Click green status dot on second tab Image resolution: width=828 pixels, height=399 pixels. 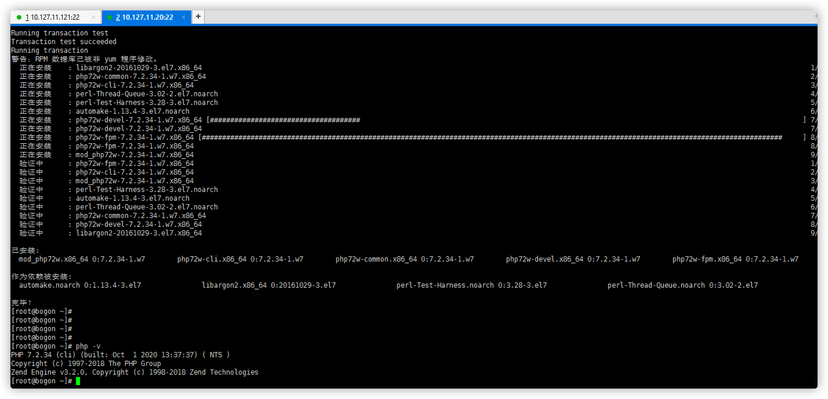109,17
